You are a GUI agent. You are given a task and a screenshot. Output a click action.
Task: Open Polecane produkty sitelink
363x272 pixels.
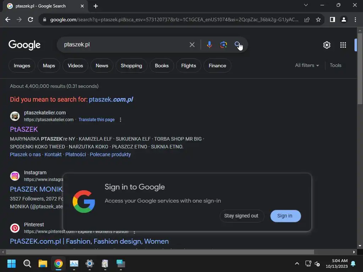[110, 154]
